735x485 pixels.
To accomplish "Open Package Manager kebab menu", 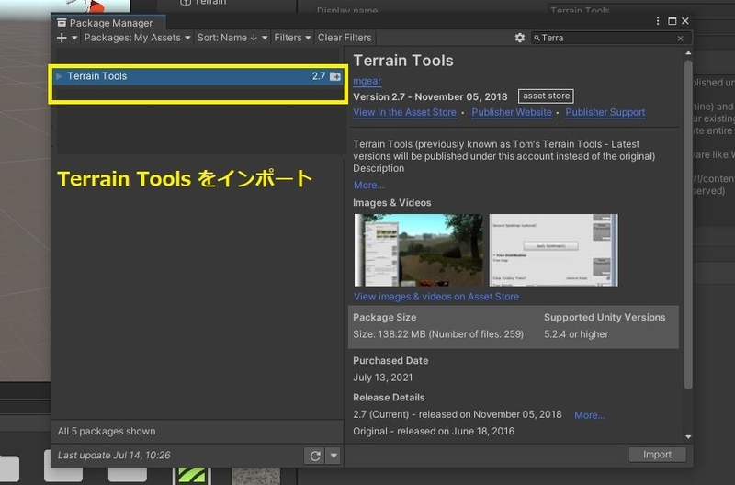I will [x=658, y=21].
